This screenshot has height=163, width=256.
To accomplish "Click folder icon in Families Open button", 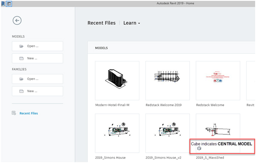I will (21, 79).
